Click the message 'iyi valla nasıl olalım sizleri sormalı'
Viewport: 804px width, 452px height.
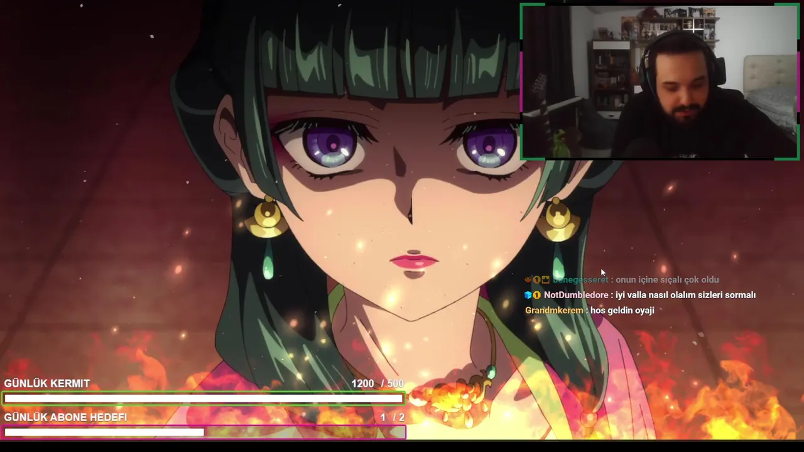pos(685,295)
